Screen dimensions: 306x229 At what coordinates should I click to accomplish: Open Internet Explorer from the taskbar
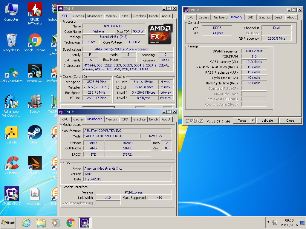tap(26, 222)
